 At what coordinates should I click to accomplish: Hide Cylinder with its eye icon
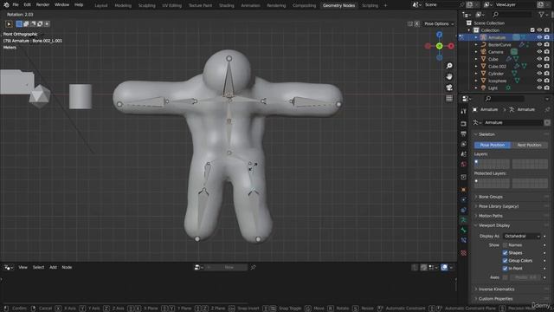(x=539, y=73)
